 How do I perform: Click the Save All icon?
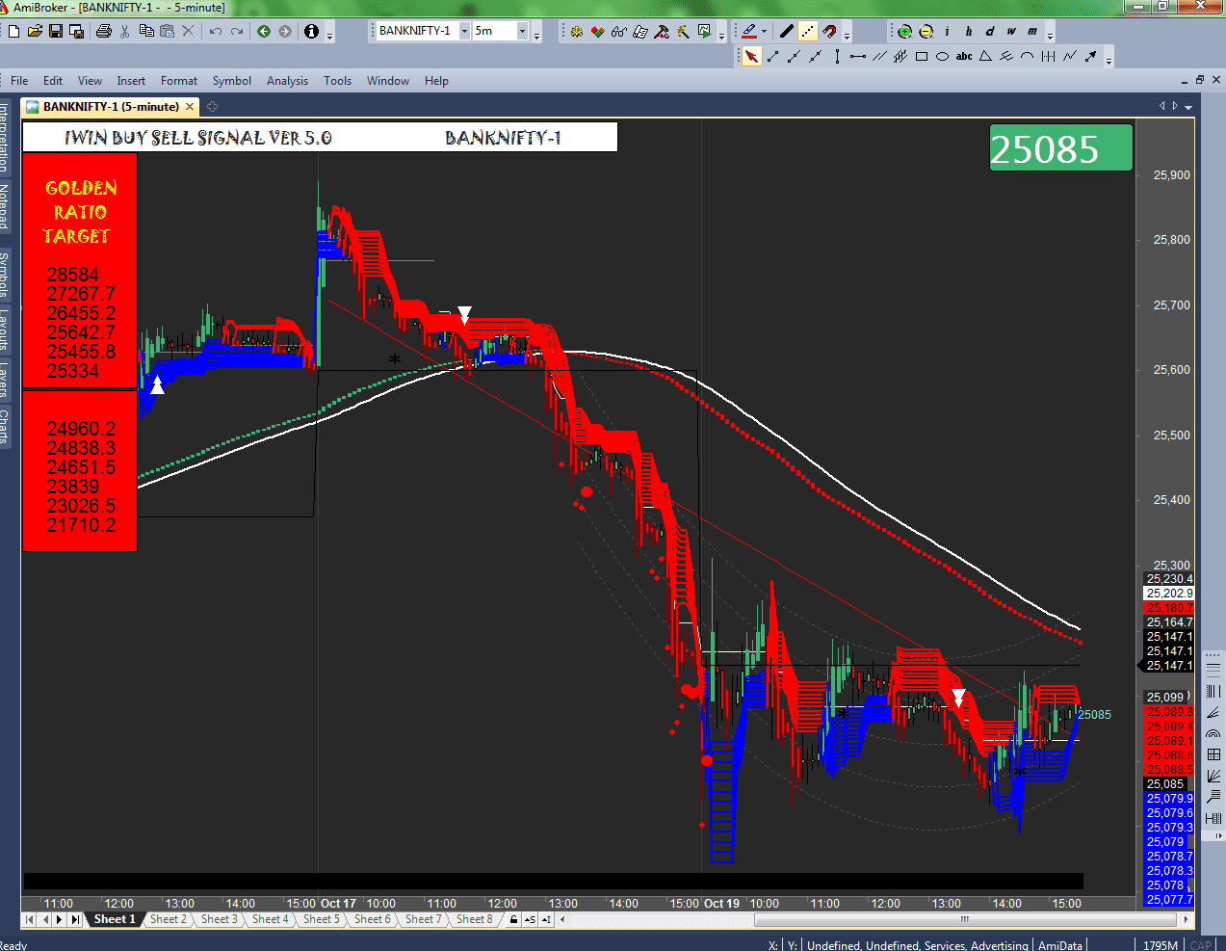point(76,31)
